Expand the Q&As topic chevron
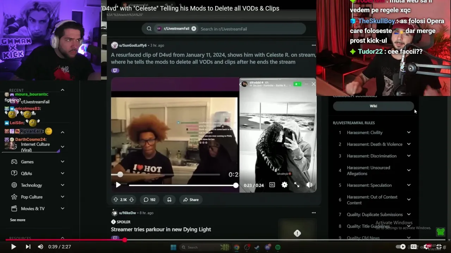This screenshot has height=253, width=451. (x=62, y=173)
